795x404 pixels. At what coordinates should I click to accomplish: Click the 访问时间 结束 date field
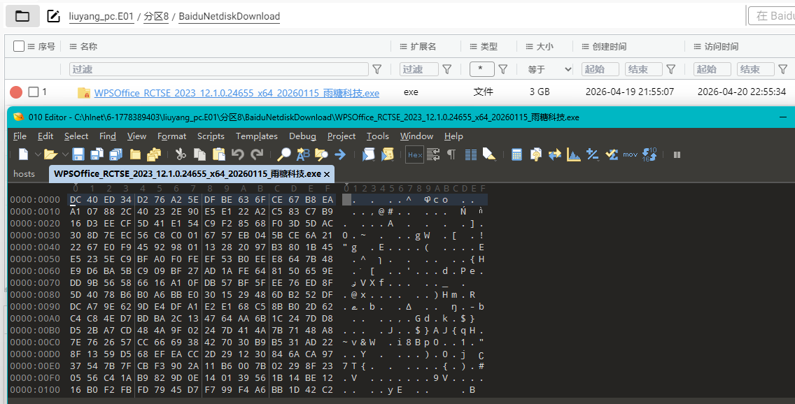click(755, 69)
